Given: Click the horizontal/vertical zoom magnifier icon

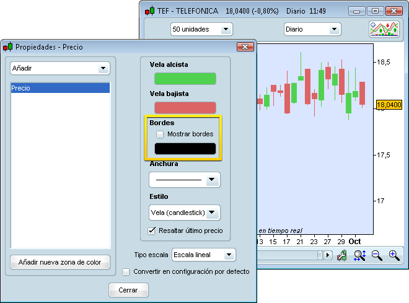Looking at the screenshot, I should (x=359, y=255).
